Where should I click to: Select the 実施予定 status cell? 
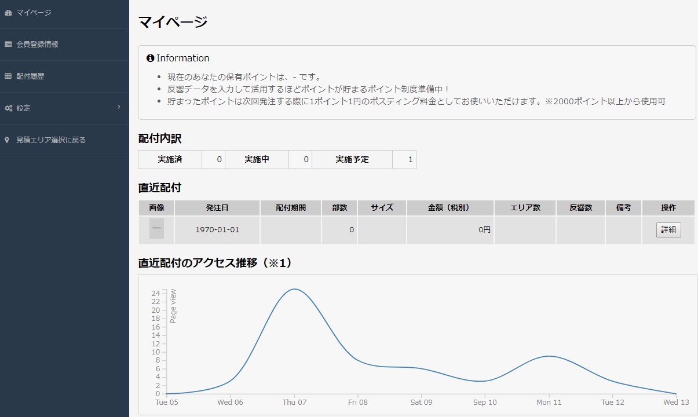[352, 160]
